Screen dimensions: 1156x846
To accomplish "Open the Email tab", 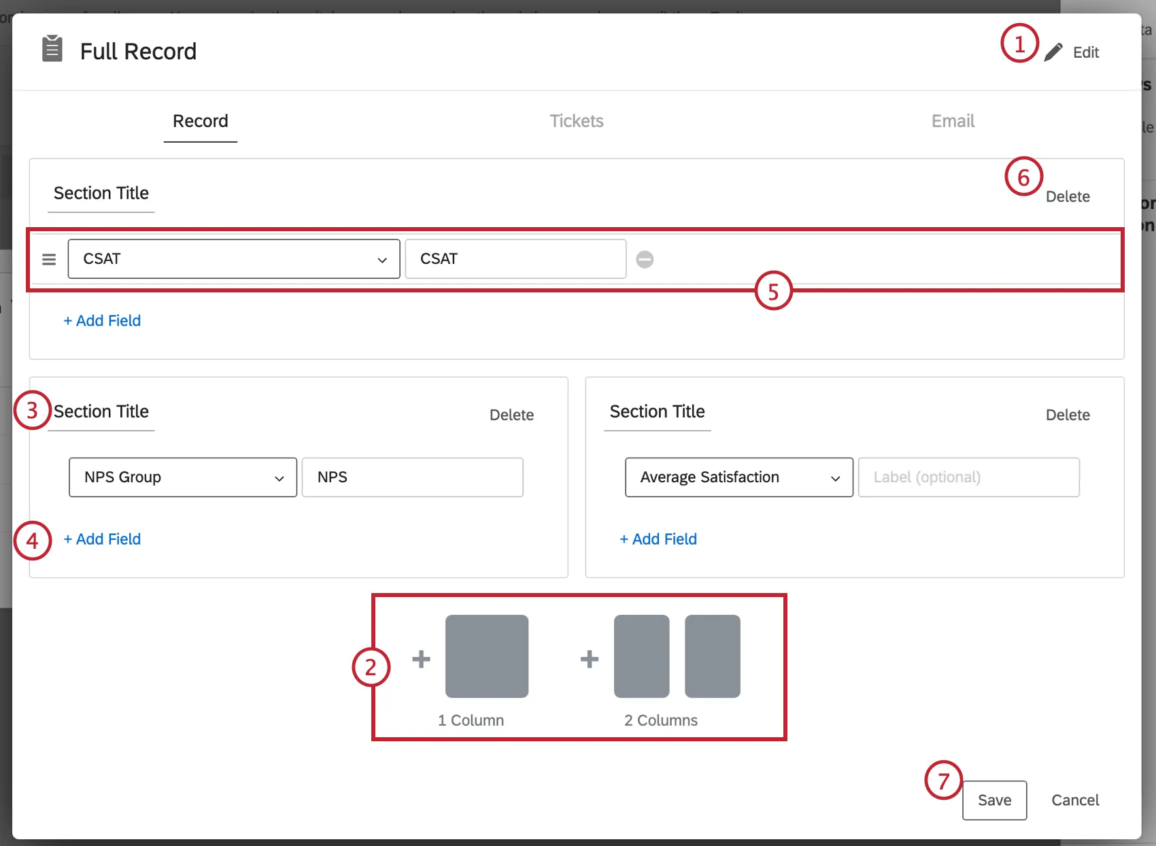I will [x=953, y=121].
